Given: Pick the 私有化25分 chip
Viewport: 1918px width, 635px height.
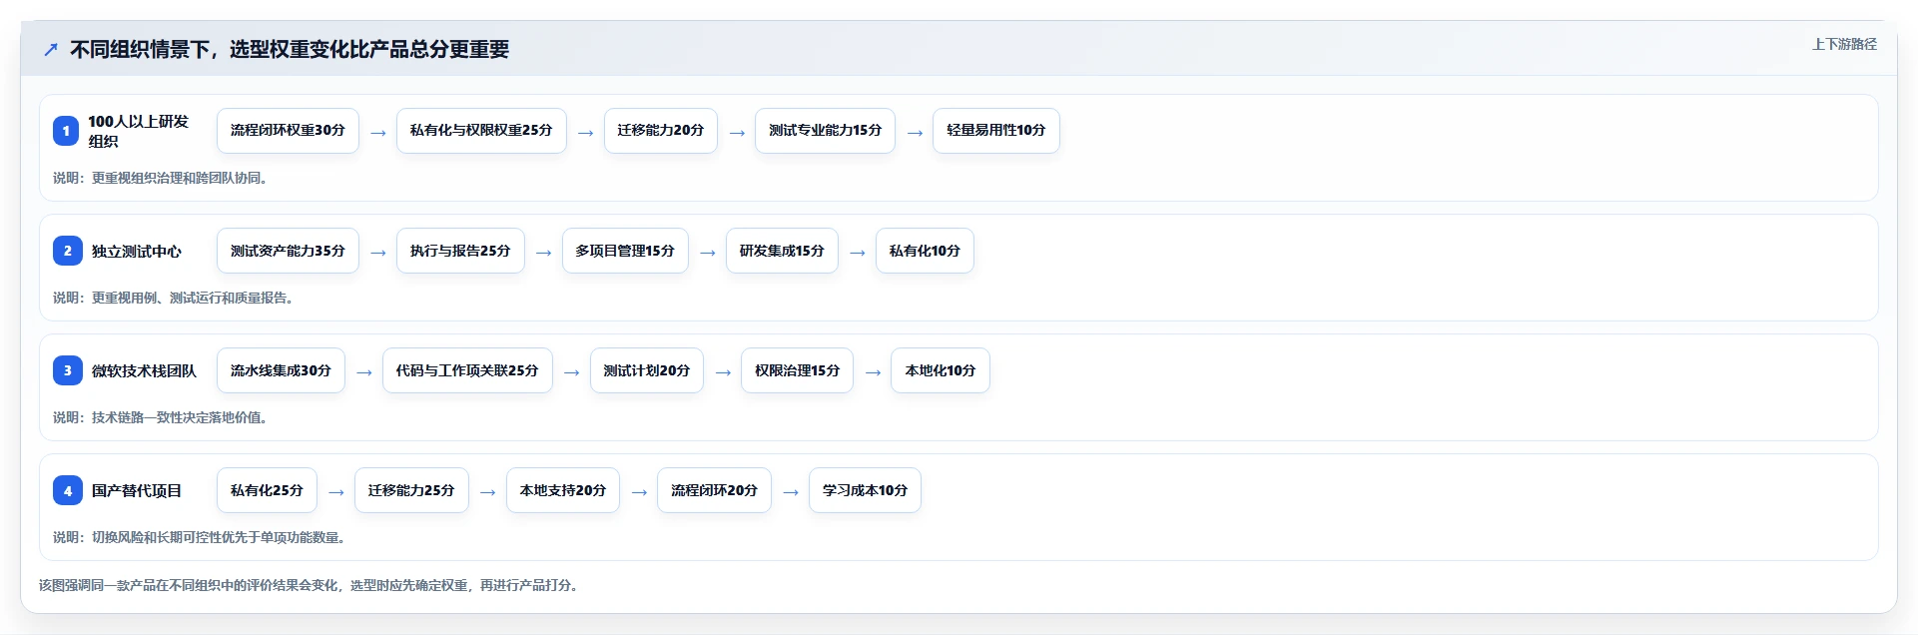Looking at the screenshot, I should 267,490.
